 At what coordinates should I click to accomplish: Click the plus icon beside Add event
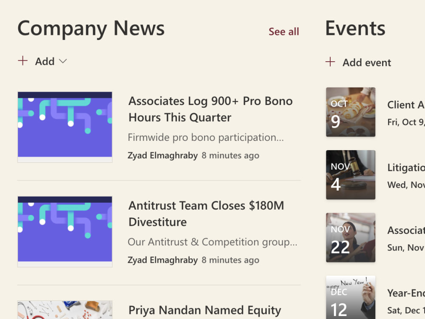[x=330, y=62]
